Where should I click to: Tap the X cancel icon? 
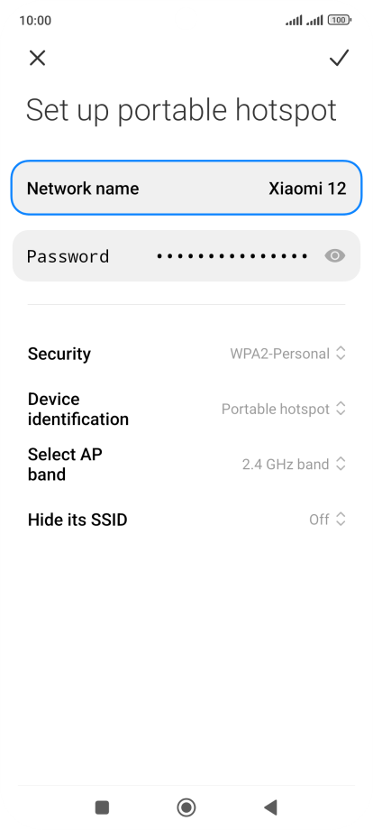pyautogui.click(x=38, y=58)
